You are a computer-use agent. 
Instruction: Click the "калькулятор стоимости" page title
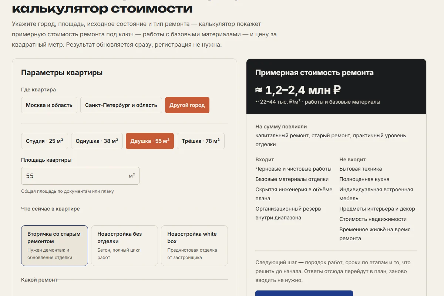tap(102, 8)
